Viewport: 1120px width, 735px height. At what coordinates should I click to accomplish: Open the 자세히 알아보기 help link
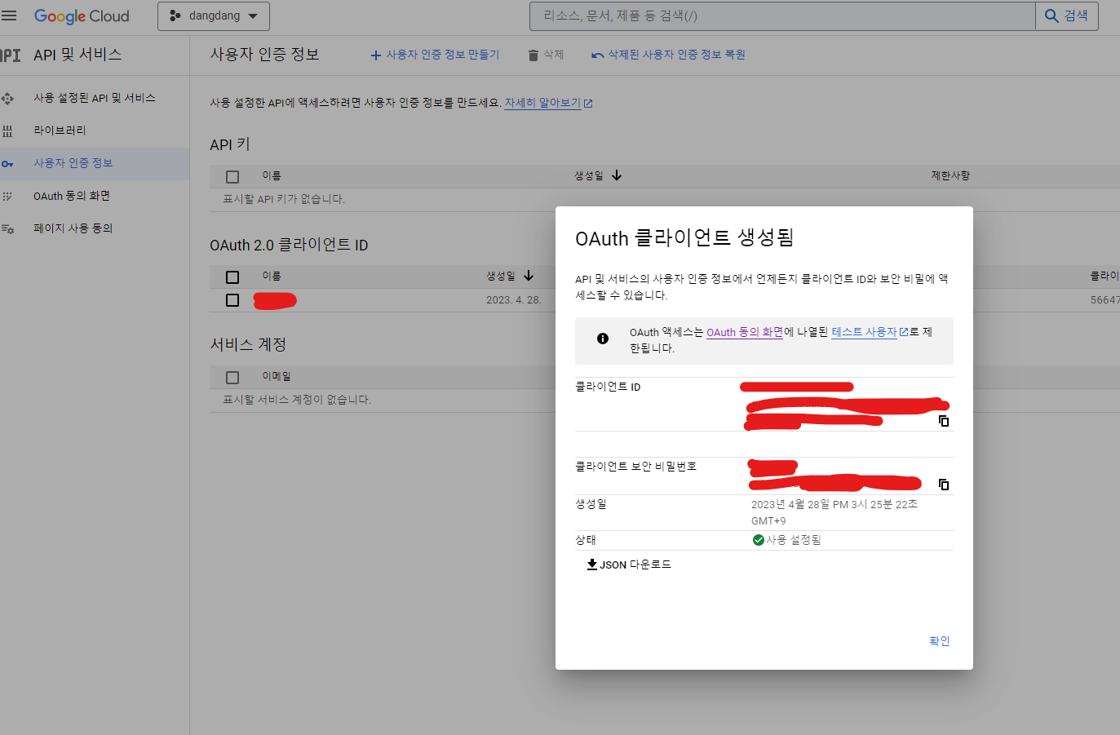click(x=544, y=103)
